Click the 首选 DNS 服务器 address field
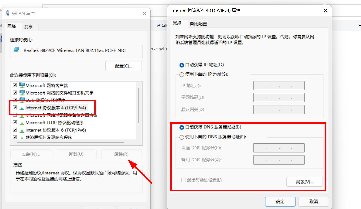361x209 pixels. click(279, 148)
